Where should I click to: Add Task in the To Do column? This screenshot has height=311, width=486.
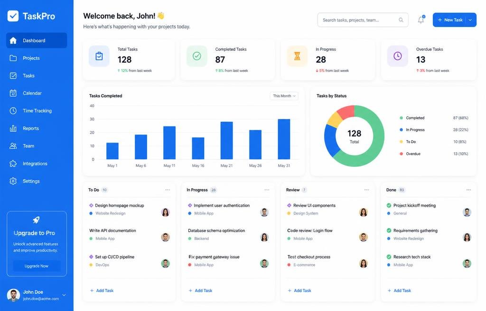[102, 291]
